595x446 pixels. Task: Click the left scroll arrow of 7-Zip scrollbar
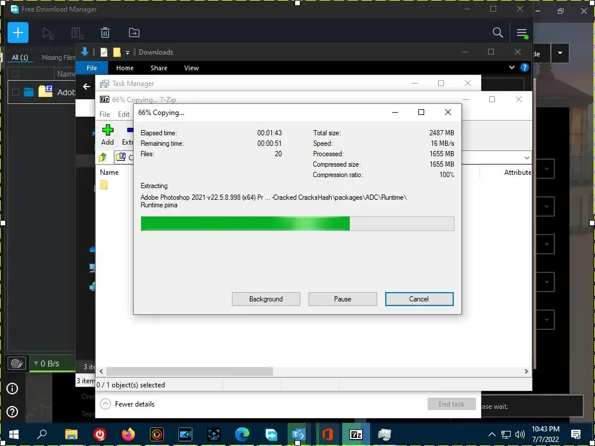[x=101, y=371]
